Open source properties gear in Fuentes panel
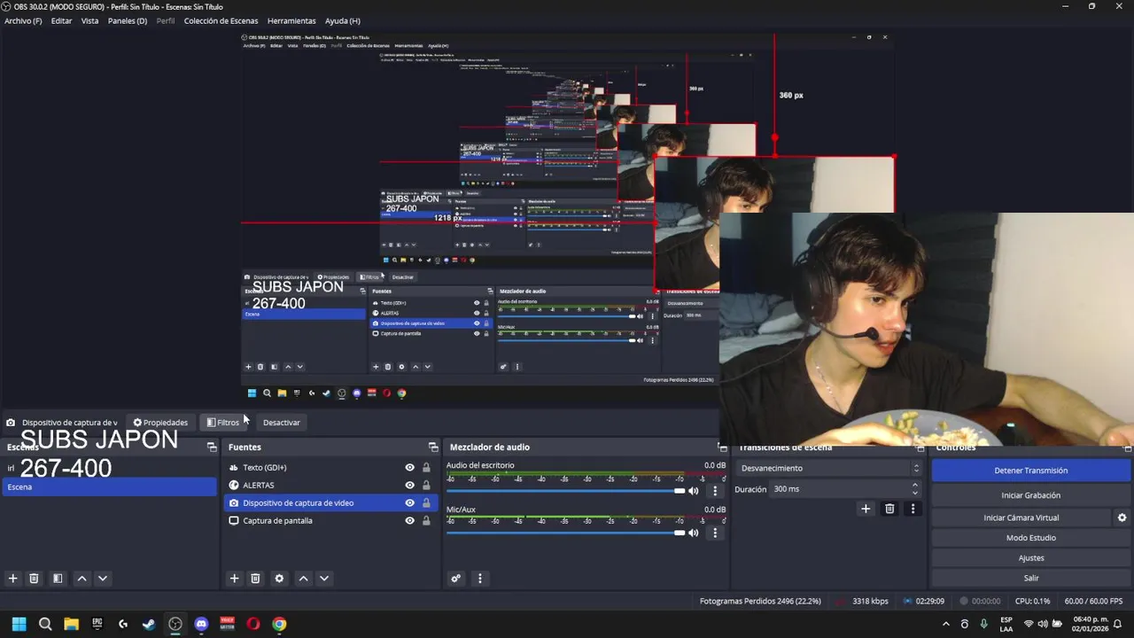The image size is (1134, 638). point(279,579)
